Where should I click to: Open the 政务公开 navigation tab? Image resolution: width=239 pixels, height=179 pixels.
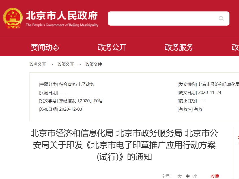[112, 47]
